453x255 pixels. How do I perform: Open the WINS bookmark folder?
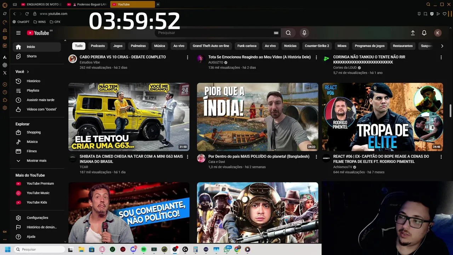coord(40,22)
